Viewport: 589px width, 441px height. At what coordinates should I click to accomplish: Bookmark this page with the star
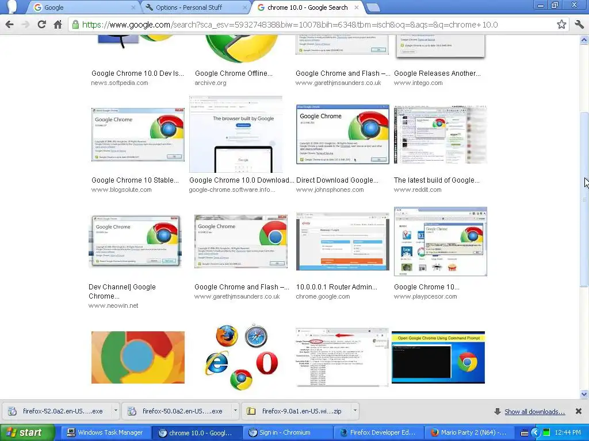[x=561, y=25]
